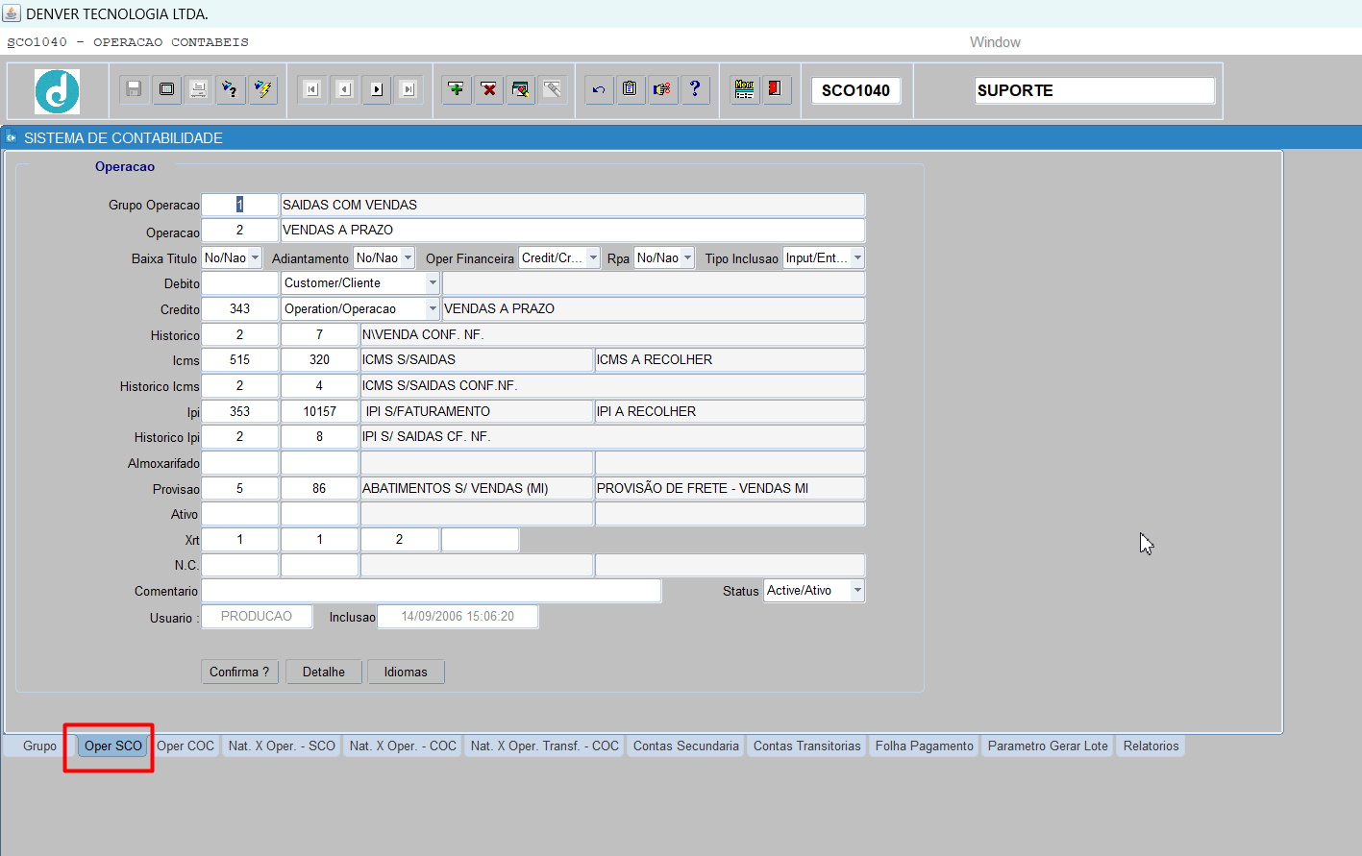Click the SCO1040 program code field
This screenshot has width=1362, height=856.
pyautogui.click(x=855, y=90)
